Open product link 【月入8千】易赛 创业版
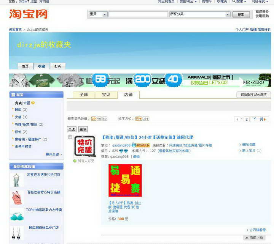This screenshot has width=274, height=244. point(124,207)
